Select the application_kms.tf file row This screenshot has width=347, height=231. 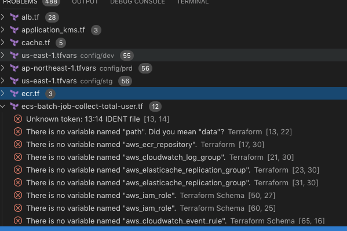click(x=174, y=30)
